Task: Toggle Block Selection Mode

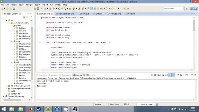Action: [95, 9]
